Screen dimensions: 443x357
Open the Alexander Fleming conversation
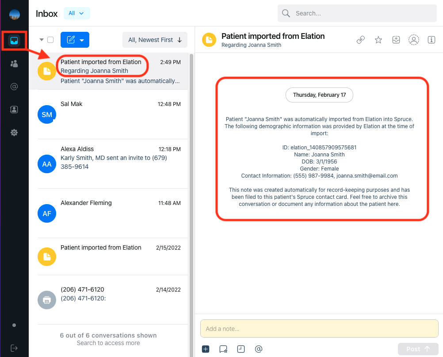[x=109, y=213]
